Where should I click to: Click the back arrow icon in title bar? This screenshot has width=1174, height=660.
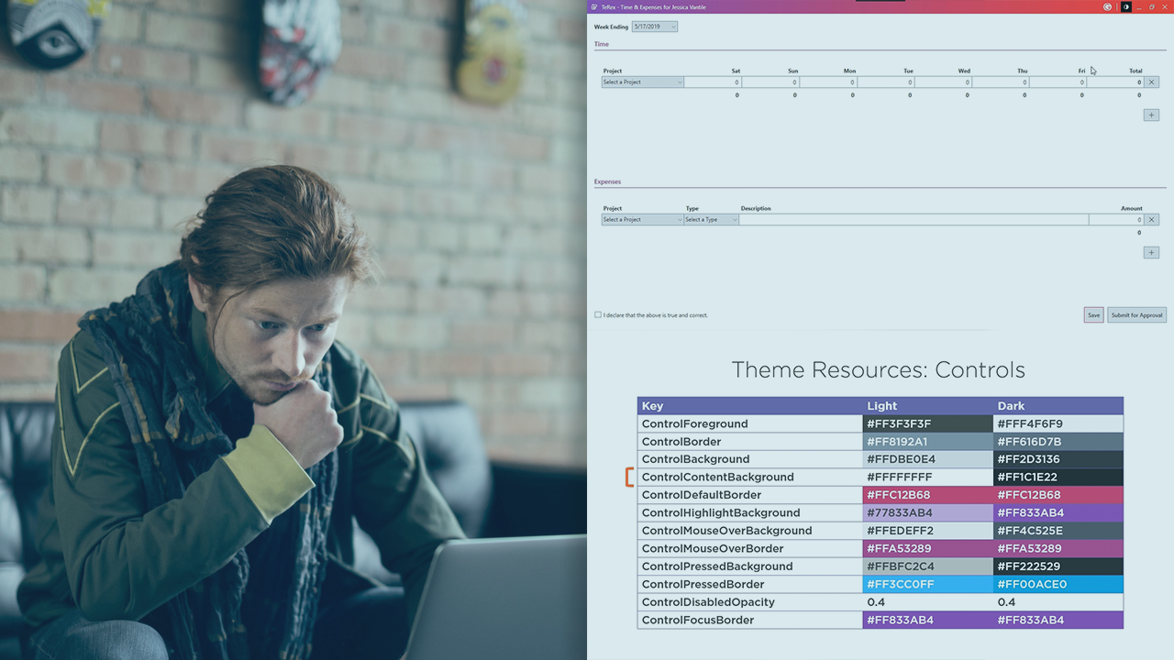click(x=1108, y=6)
